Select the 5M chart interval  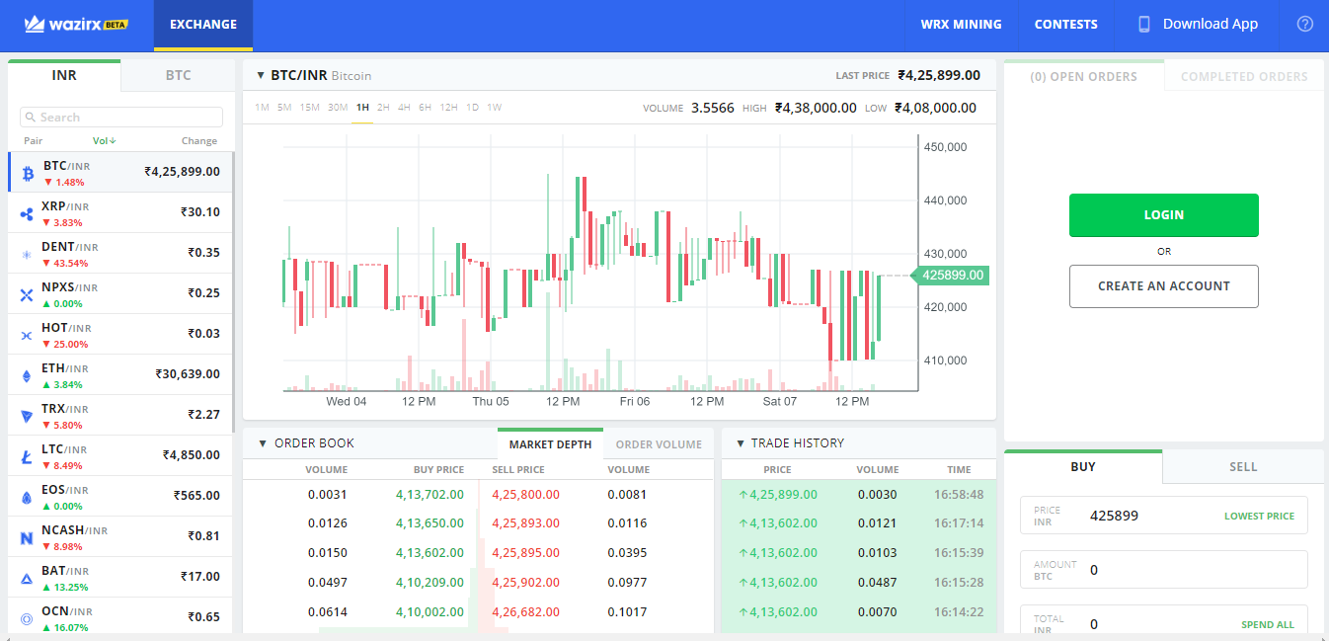(x=284, y=107)
